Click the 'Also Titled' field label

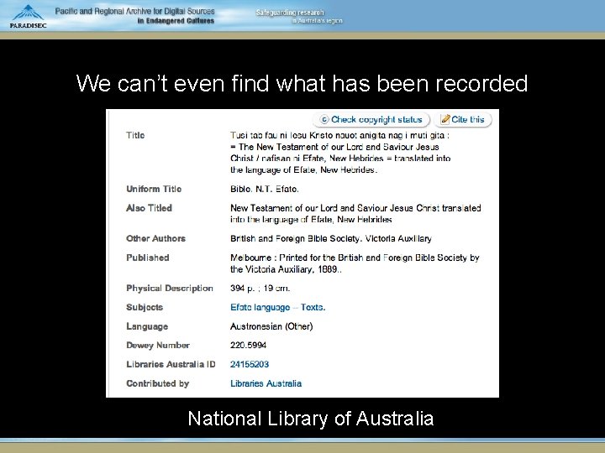pos(149,208)
